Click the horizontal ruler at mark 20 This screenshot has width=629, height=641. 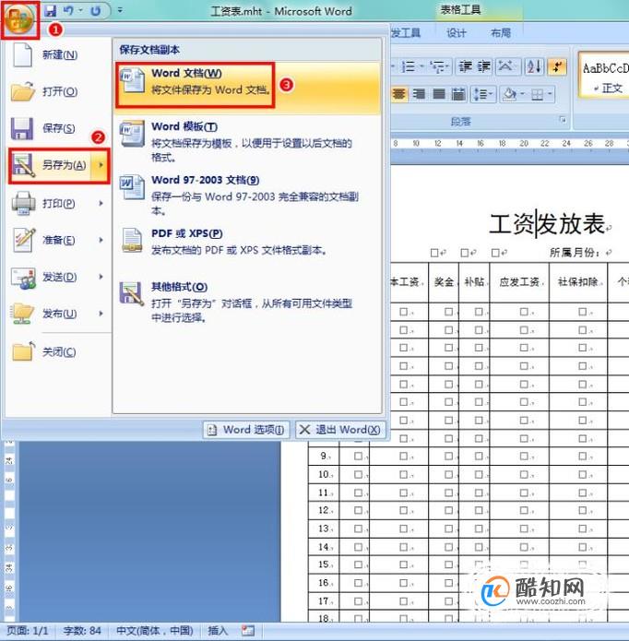point(524,144)
